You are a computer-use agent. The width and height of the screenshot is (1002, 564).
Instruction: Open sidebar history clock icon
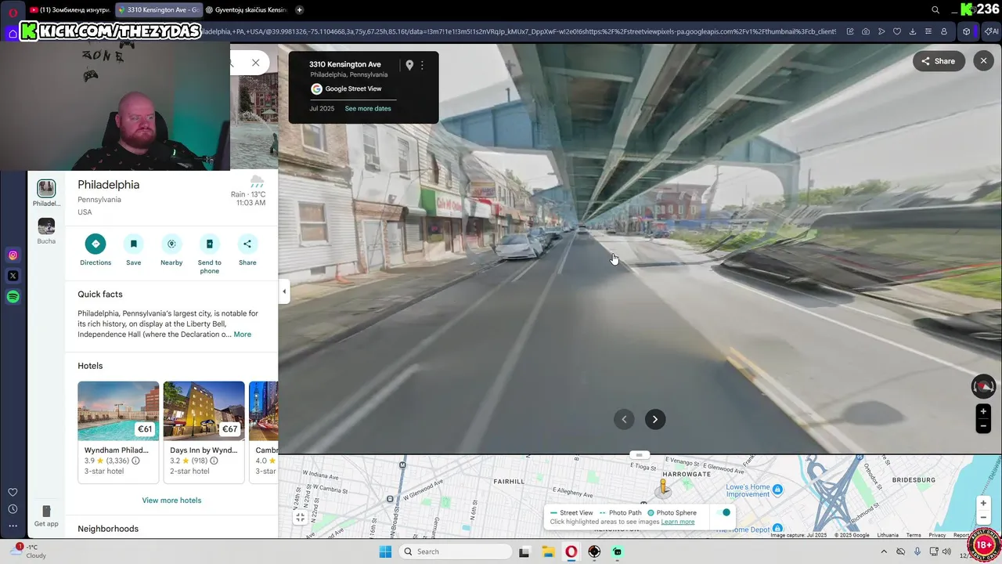(x=13, y=509)
